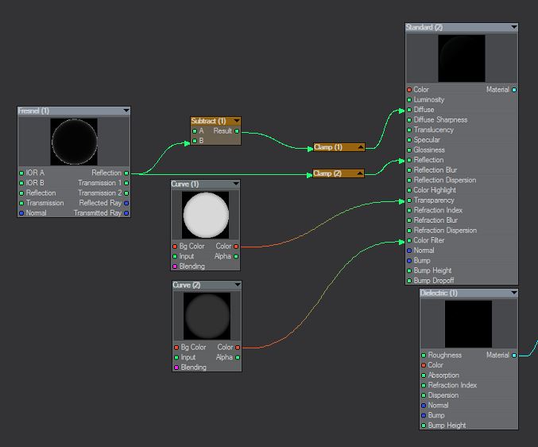
Task: Select the Subtract (1) node title bar
Action: tap(209, 121)
